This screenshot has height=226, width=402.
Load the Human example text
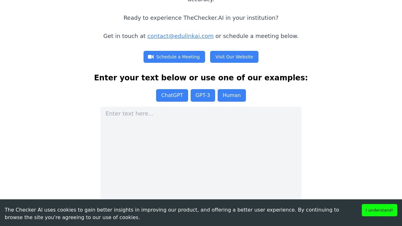(x=231, y=95)
